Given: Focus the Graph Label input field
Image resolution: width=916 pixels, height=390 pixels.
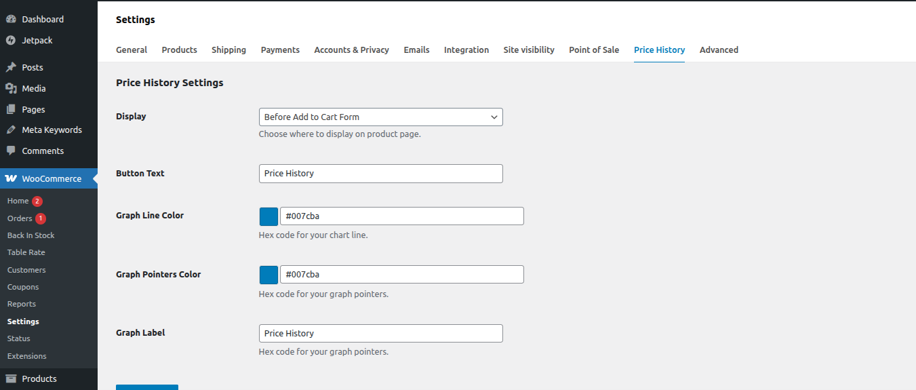Looking at the screenshot, I should coord(380,334).
